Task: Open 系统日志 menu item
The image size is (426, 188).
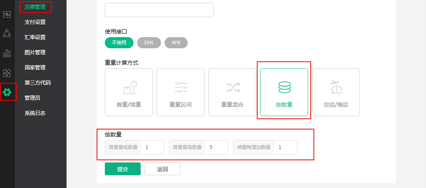Action: [35, 113]
